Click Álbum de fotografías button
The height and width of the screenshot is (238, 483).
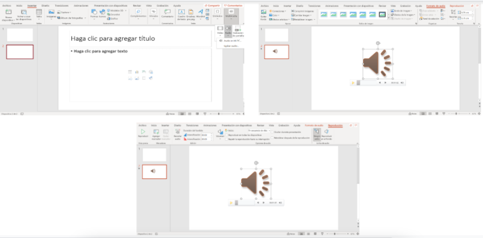pos(72,18)
